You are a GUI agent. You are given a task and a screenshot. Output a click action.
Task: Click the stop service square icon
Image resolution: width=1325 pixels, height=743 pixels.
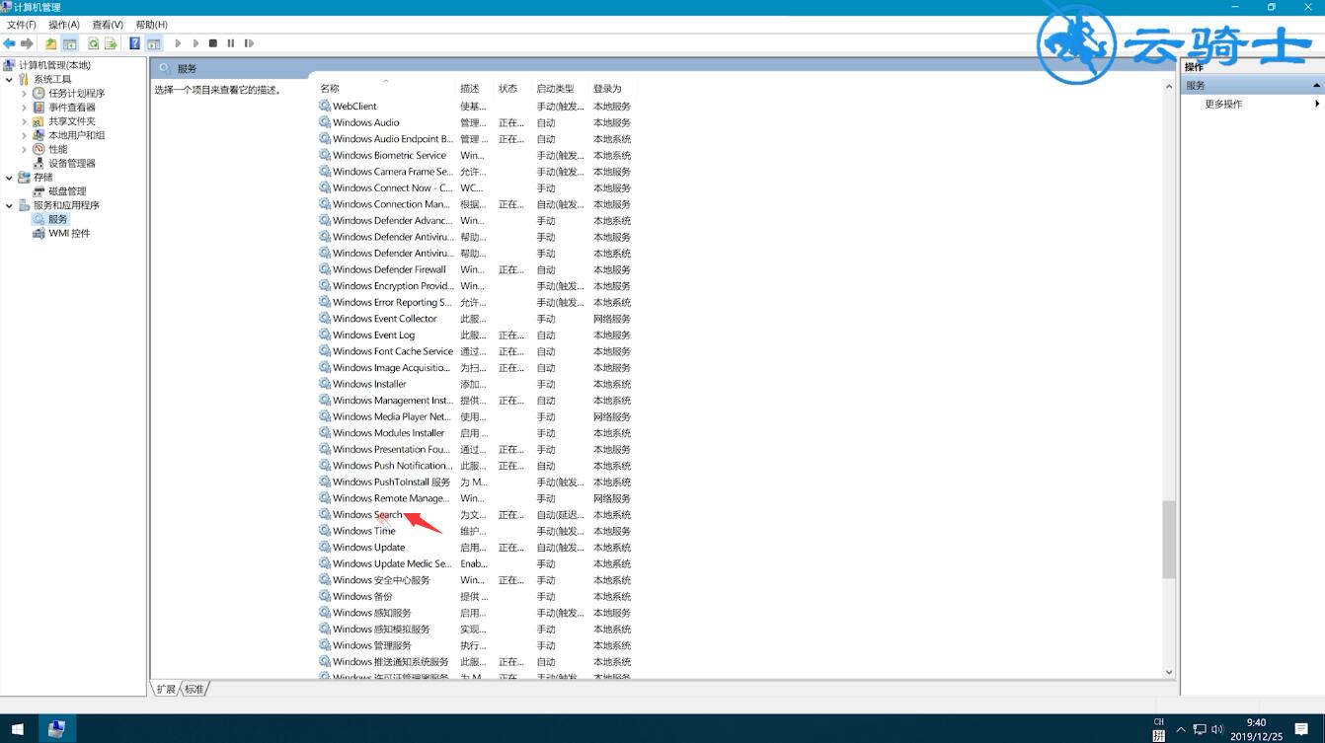(212, 43)
